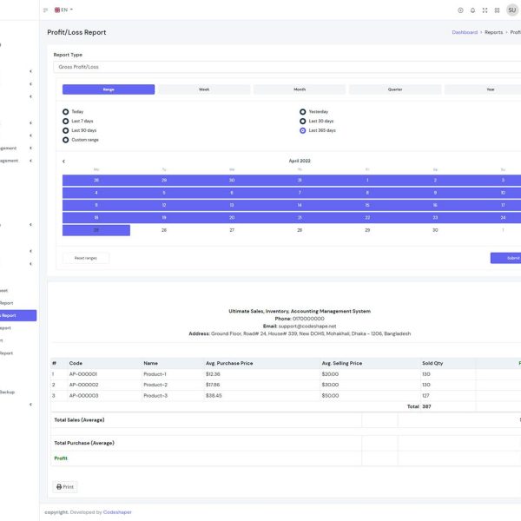Click the Reset ranges button
The image size is (521, 521).
86,258
